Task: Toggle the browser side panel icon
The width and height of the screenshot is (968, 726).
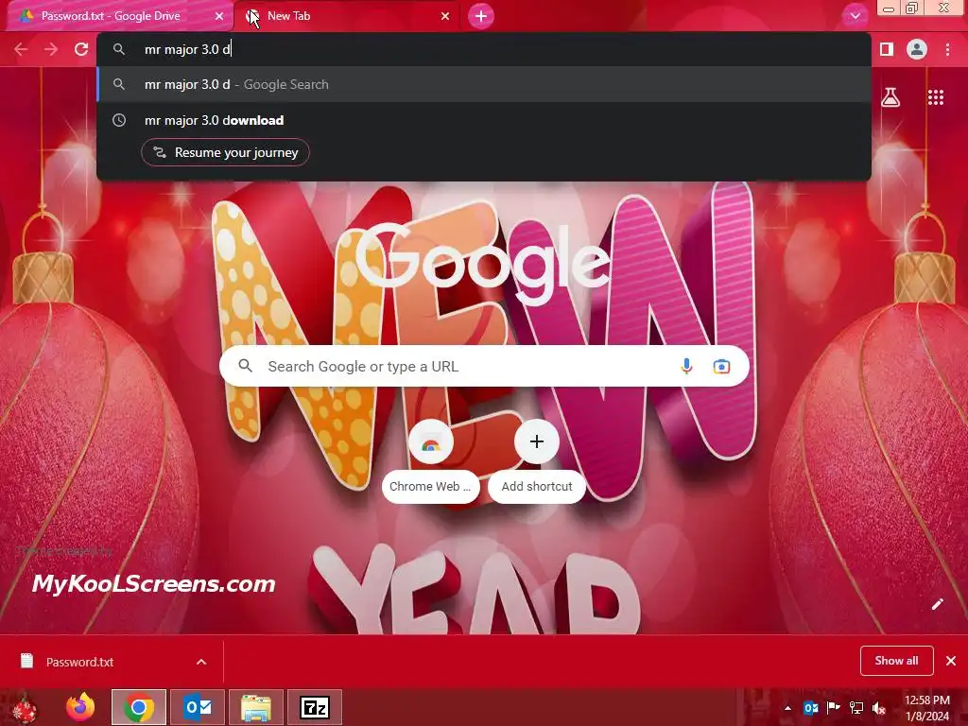Action: (887, 49)
